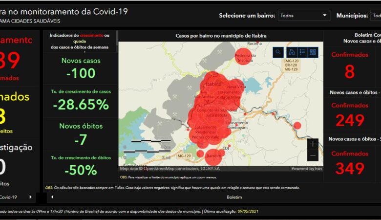Click the indicators panel scrollbar
This screenshot has width=381, height=220.
[117, 42]
